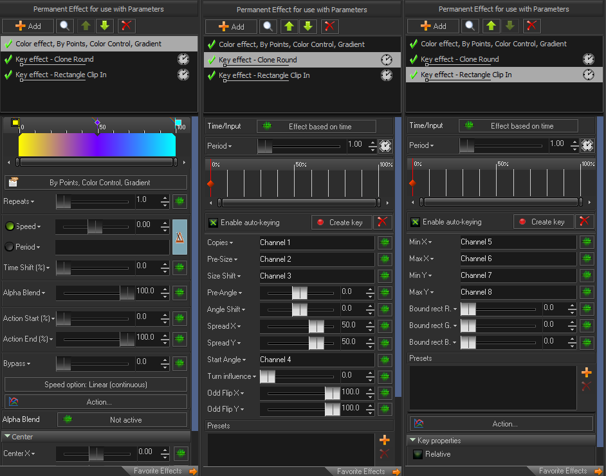The width and height of the screenshot is (606, 476).
Task: Select Color effect gradient item in right list
Action: [x=493, y=44]
